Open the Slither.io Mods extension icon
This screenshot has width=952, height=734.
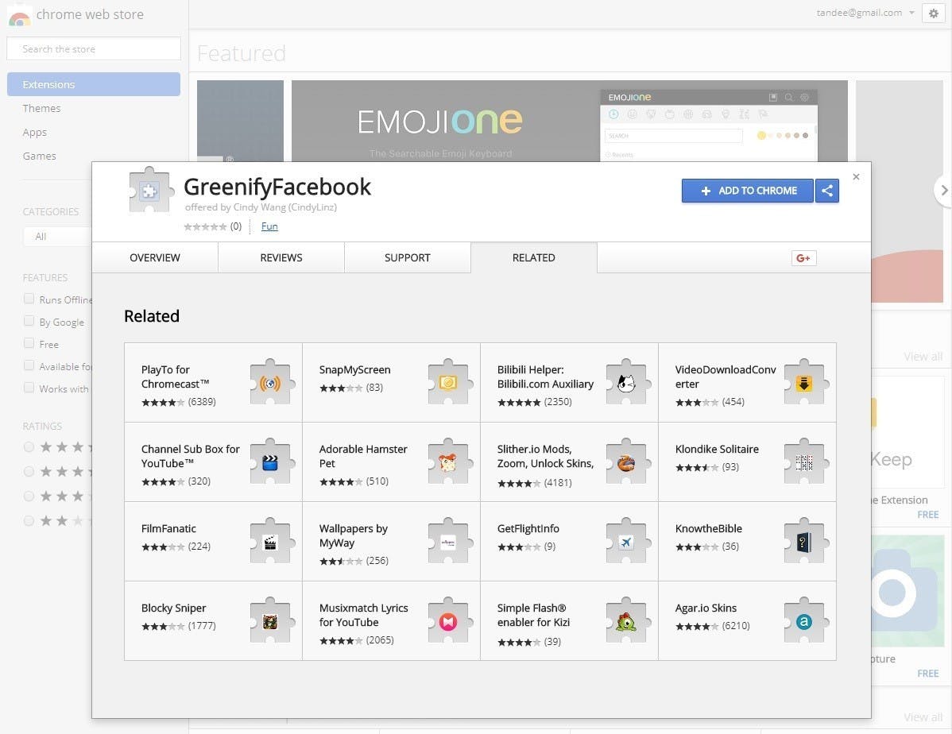tap(628, 462)
